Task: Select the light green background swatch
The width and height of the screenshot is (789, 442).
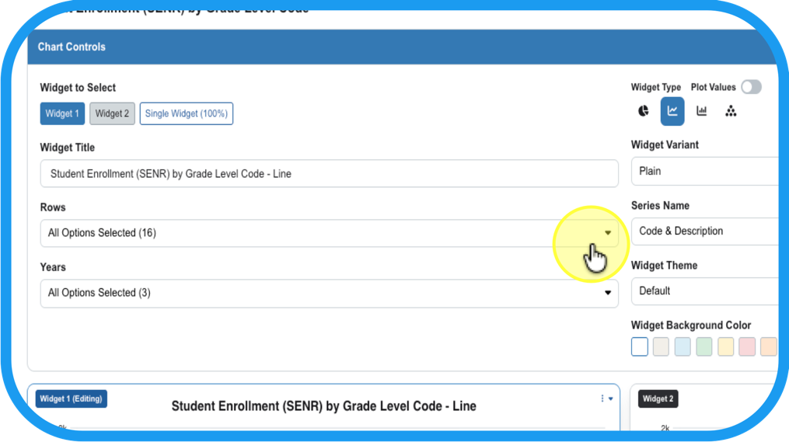Action: pos(704,346)
